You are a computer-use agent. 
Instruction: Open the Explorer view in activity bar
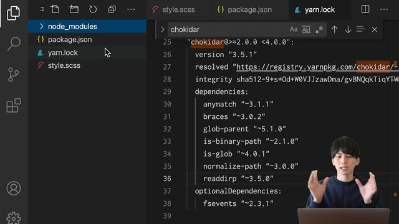click(x=13, y=12)
